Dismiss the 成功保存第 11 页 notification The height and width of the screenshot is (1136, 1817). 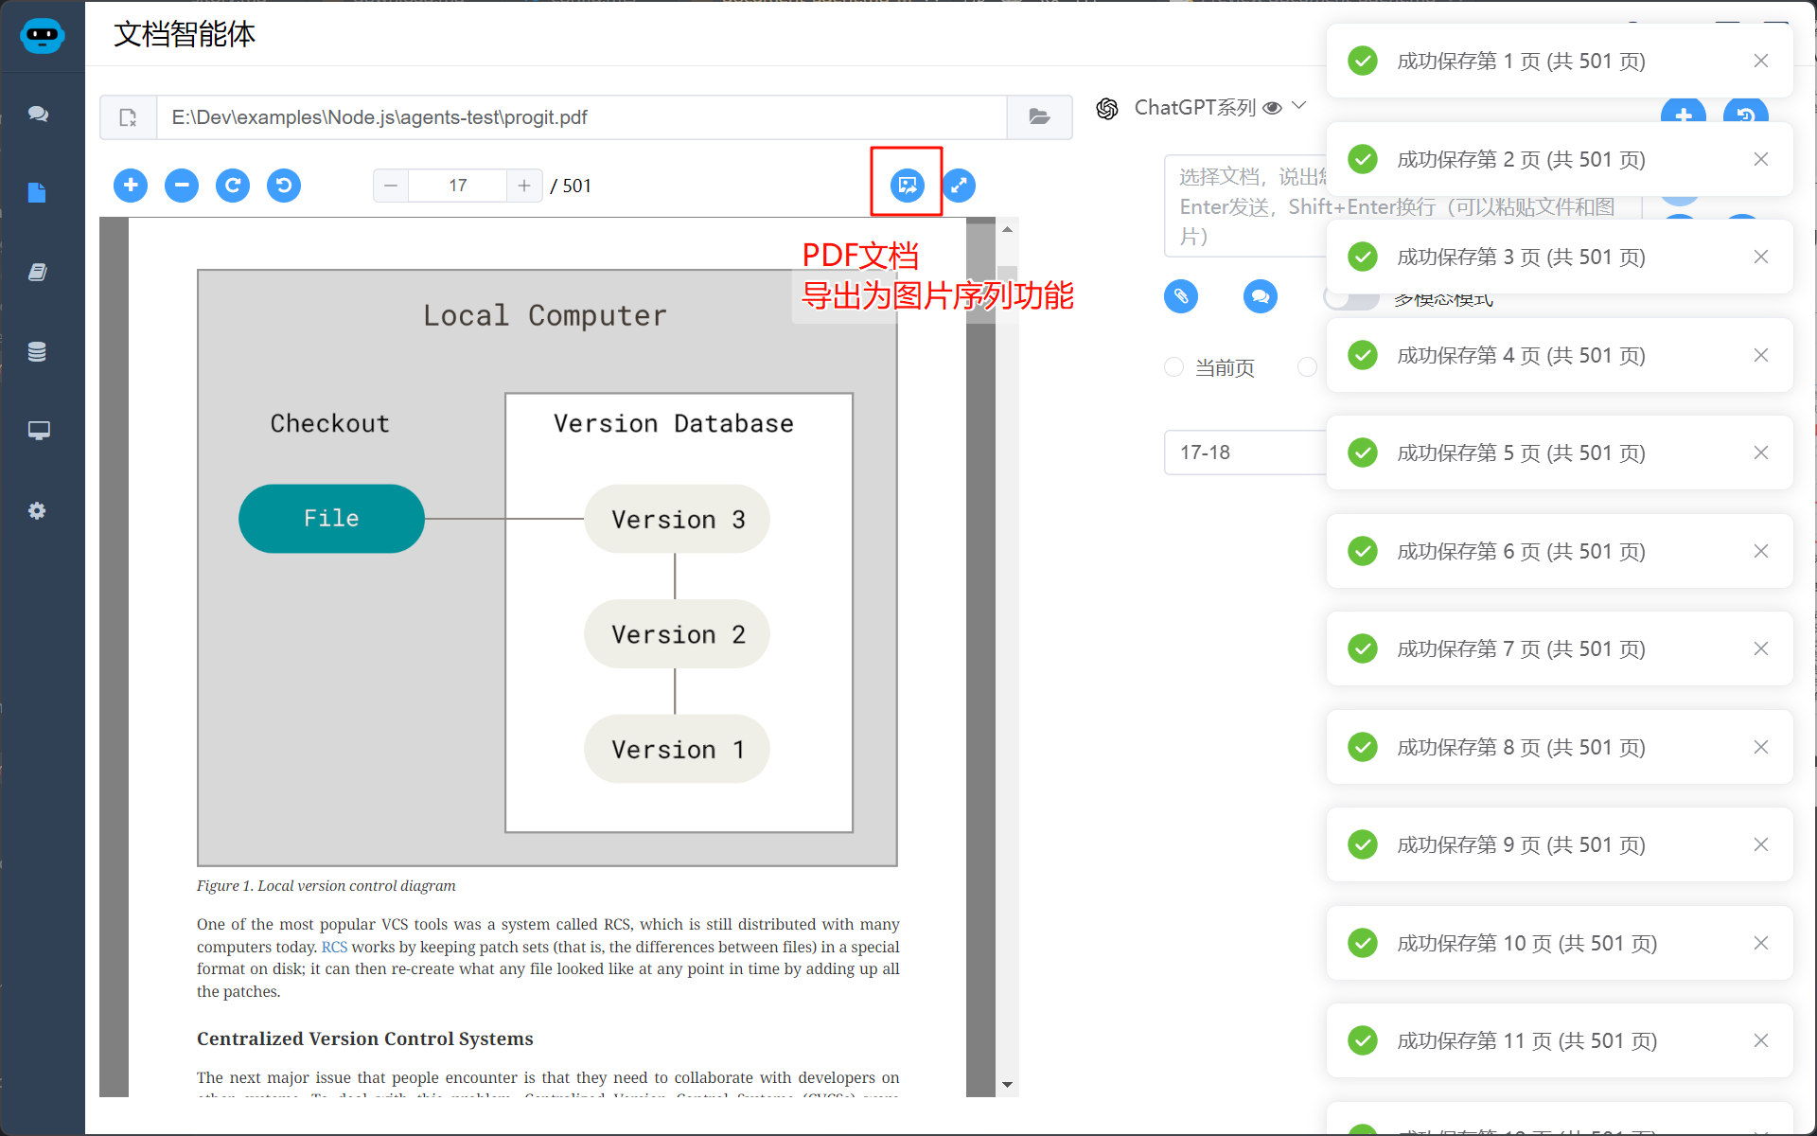(x=1761, y=1040)
